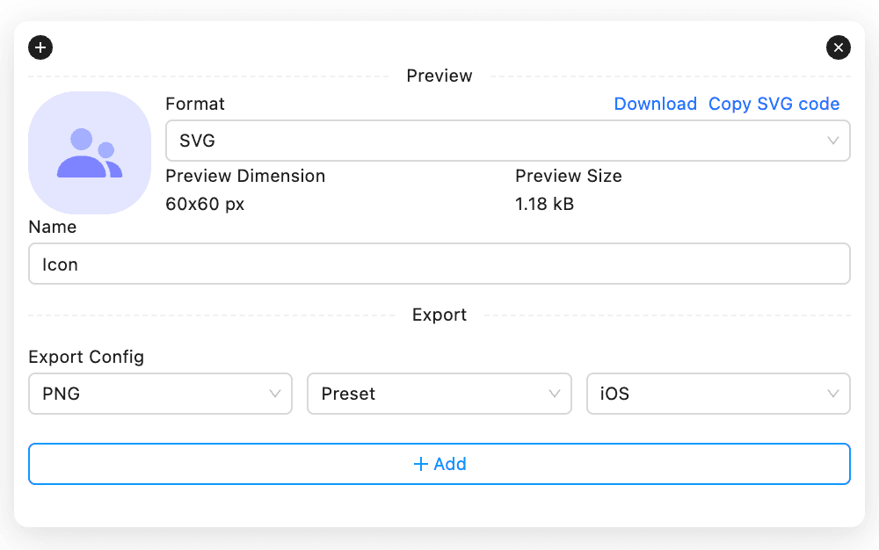Click the Preview Dimension label
The width and height of the screenshot is (879, 550).
tap(245, 176)
